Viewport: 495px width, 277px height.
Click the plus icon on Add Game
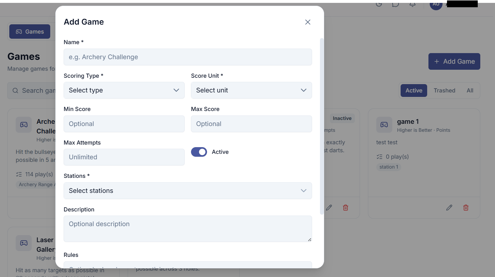pos(437,61)
